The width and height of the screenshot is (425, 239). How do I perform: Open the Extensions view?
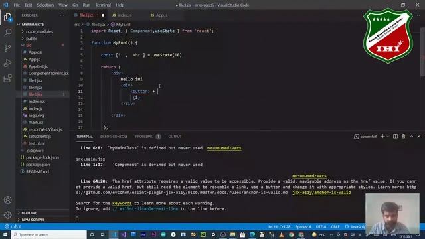(7, 78)
